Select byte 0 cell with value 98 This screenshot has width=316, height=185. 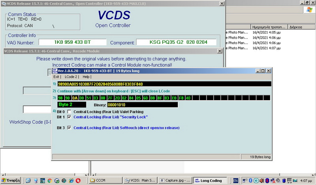(x=60, y=98)
